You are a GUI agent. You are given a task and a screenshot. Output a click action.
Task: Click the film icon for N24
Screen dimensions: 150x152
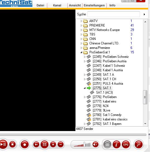tap(89, 106)
